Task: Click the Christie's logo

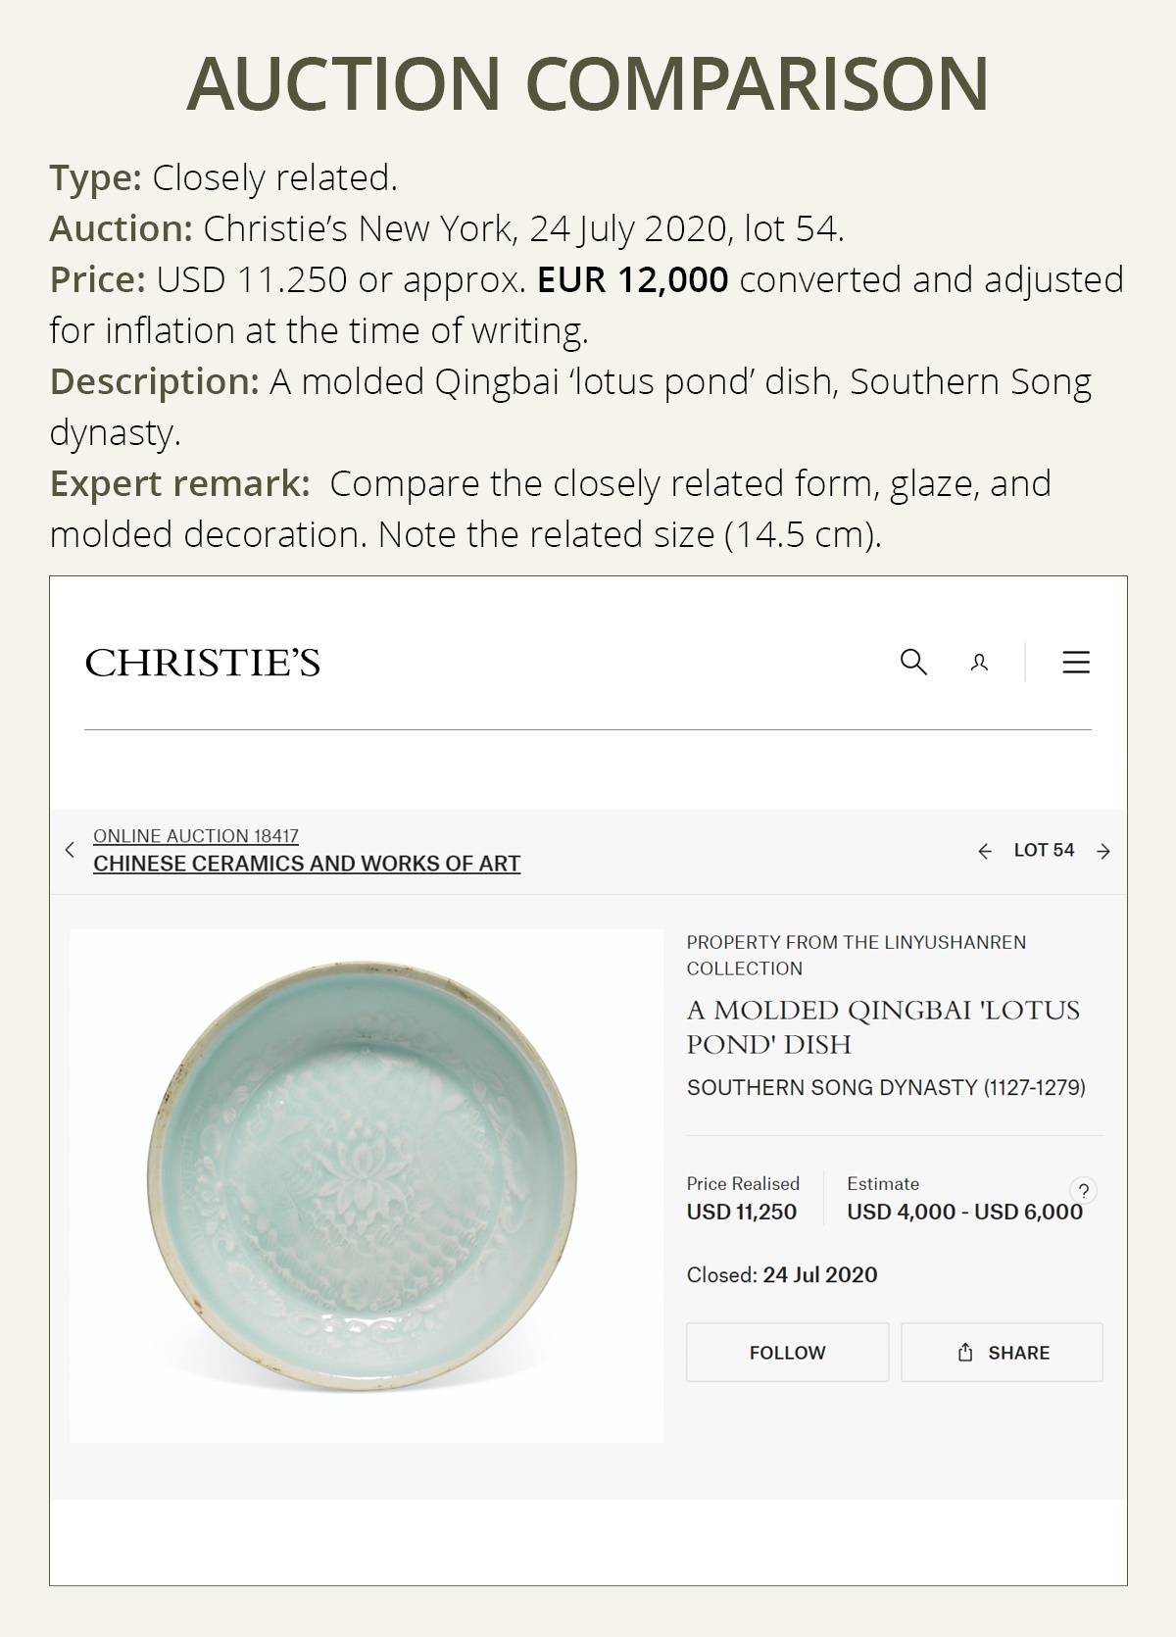Action: pyautogui.click(x=203, y=664)
